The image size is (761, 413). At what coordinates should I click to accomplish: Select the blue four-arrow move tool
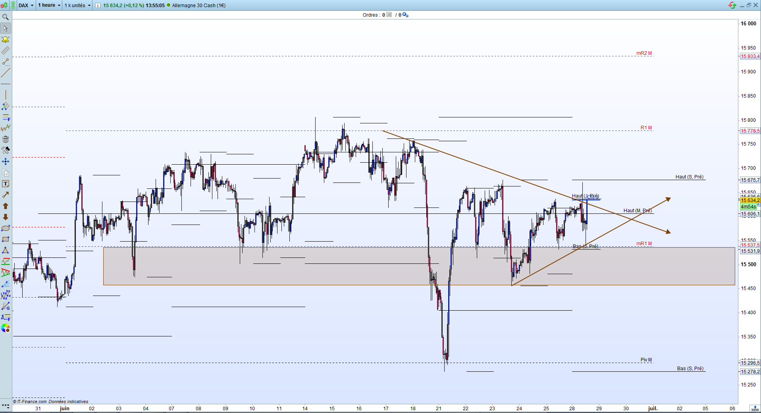tap(6, 161)
